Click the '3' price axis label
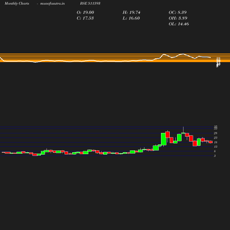 click(x=215, y=156)
